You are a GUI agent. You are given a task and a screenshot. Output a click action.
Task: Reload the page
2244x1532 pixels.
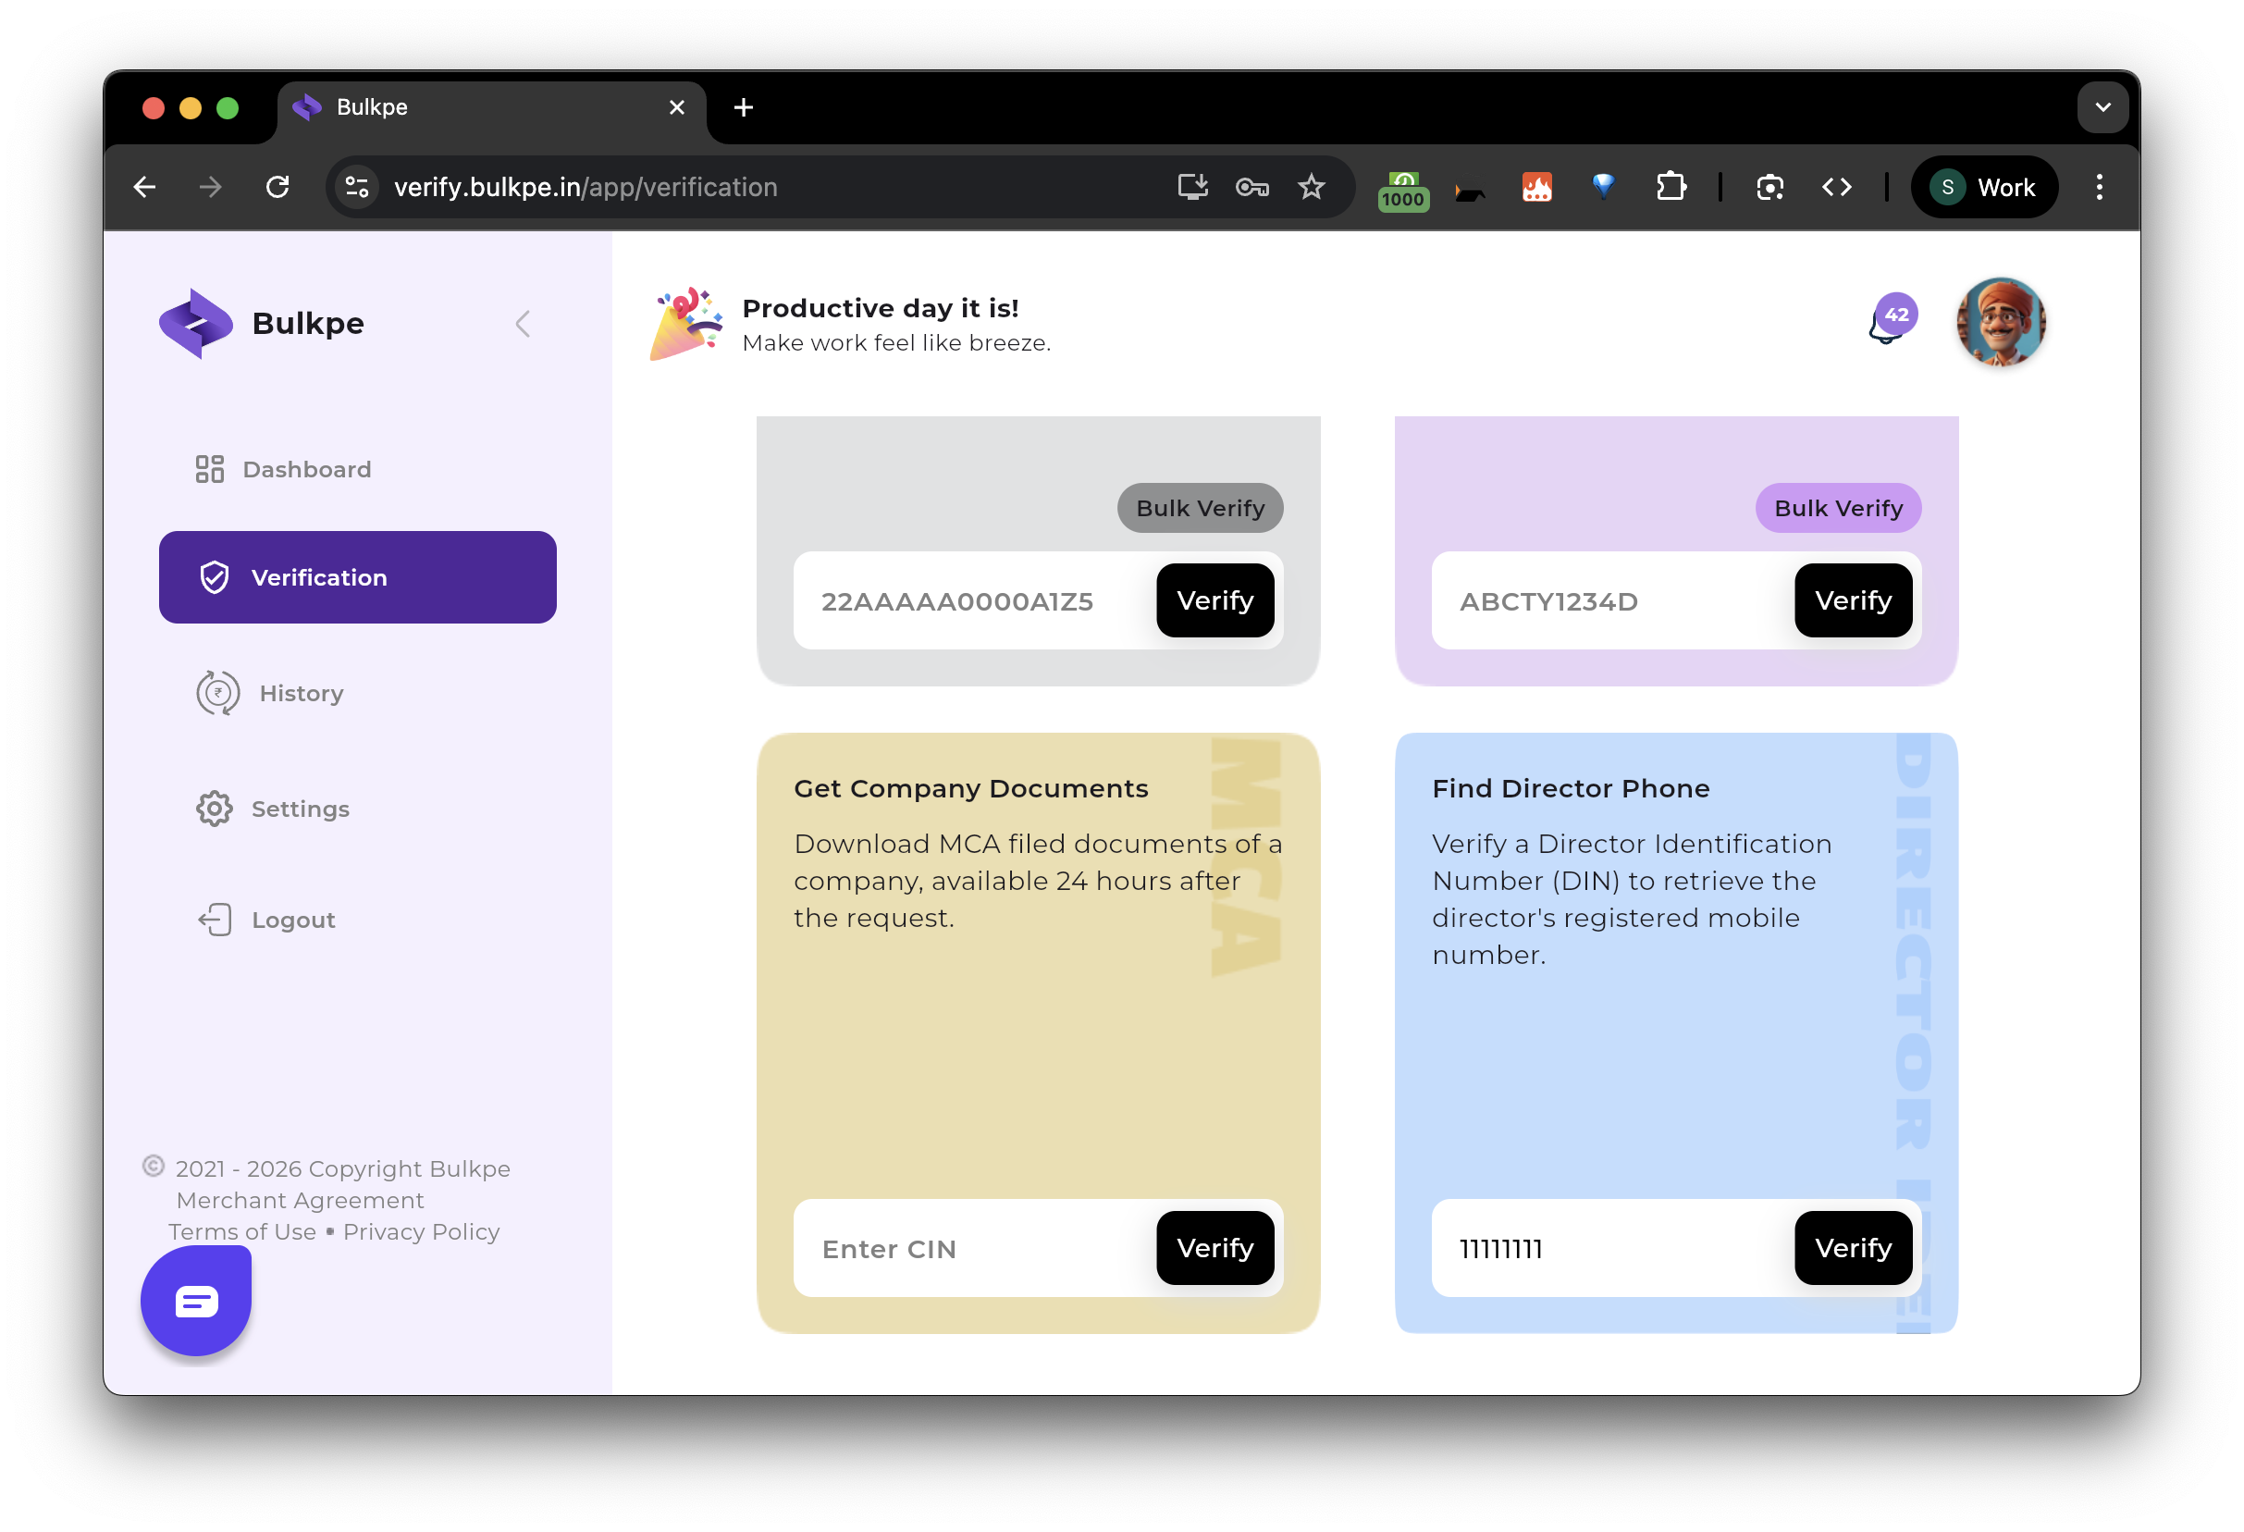[x=278, y=188]
